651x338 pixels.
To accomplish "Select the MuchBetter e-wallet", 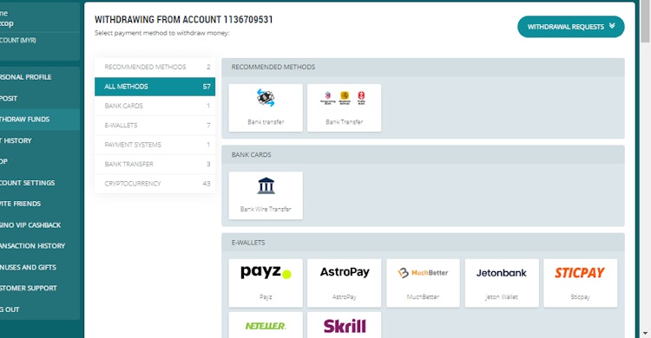I will [423, 283].
